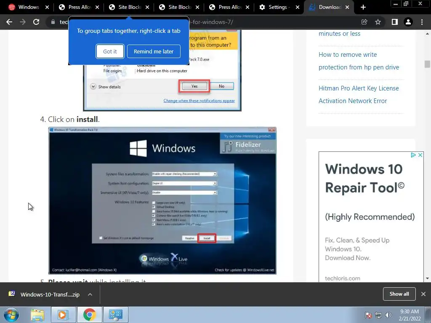Open the side panel icon
The width and height of the screenshot is (431, 323).
point(395,22)
